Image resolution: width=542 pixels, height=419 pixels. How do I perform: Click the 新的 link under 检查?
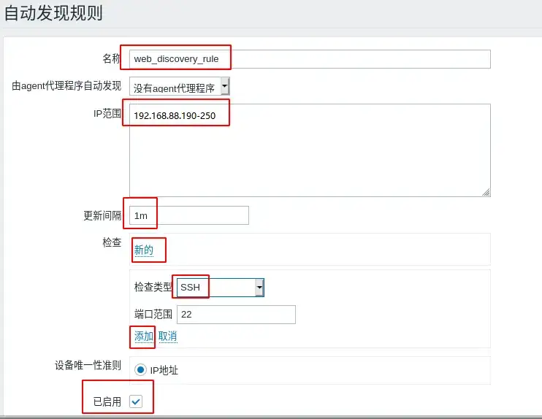(x=143, y=250)
